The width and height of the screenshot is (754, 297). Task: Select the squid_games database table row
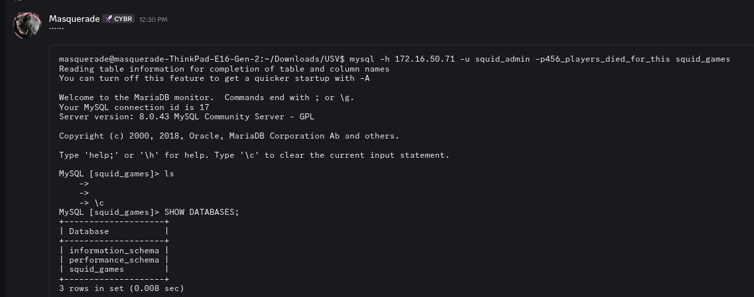pyautogui.click(x=97, y=270)
